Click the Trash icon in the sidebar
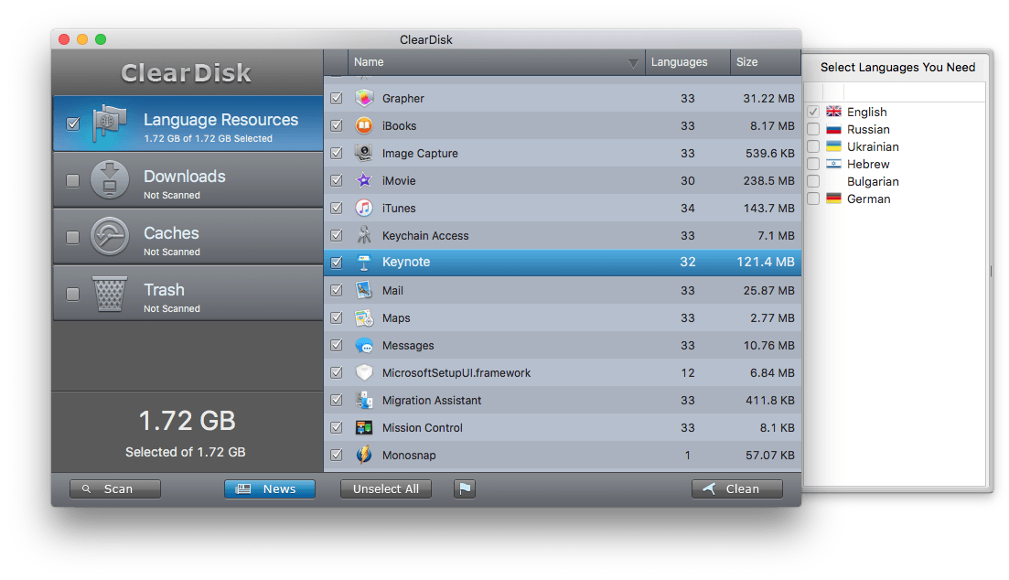This screenshot has width=1009, height=580. (110, 293)
